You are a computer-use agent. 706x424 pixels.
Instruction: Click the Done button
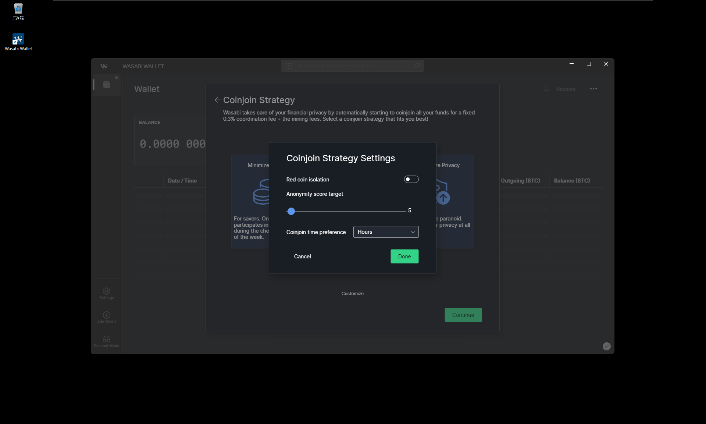pyautogui.click(x=404, y=257)
